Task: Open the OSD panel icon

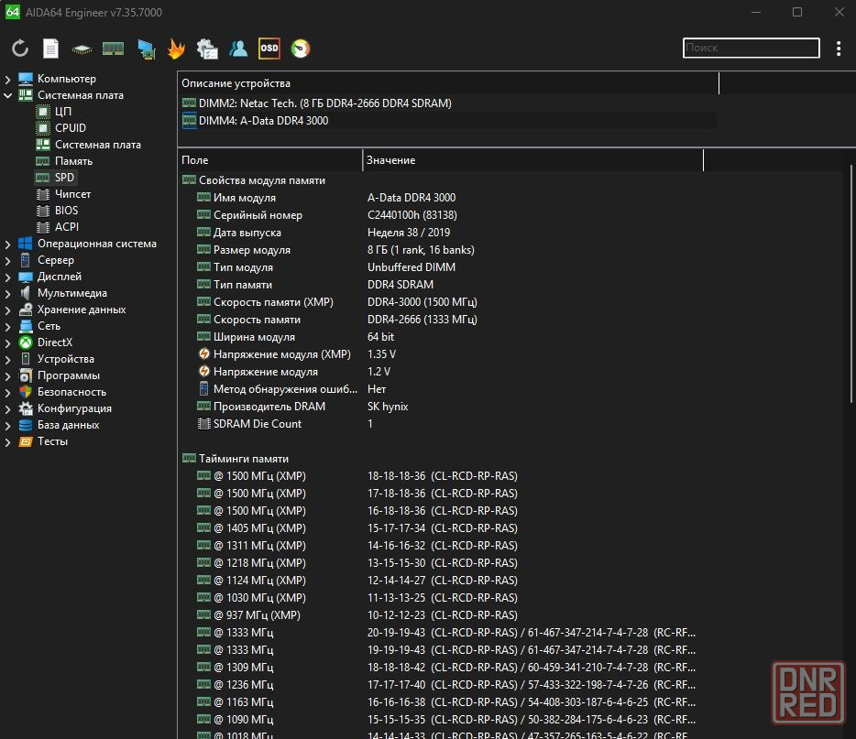Action: [269, 49]
